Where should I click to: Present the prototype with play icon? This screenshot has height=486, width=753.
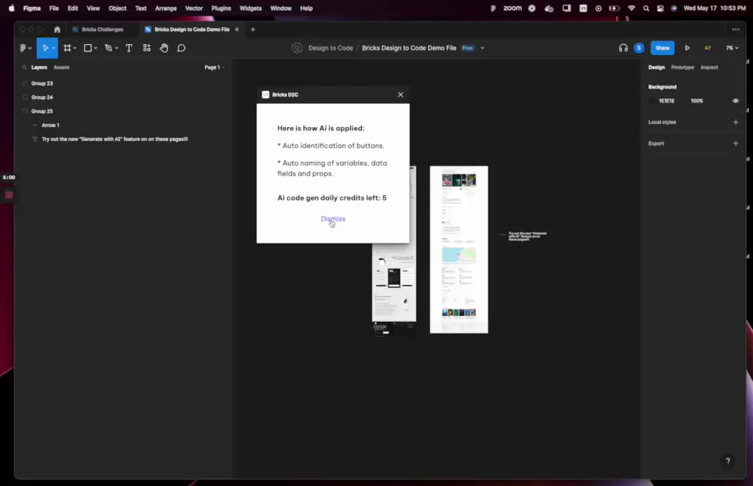687,48
